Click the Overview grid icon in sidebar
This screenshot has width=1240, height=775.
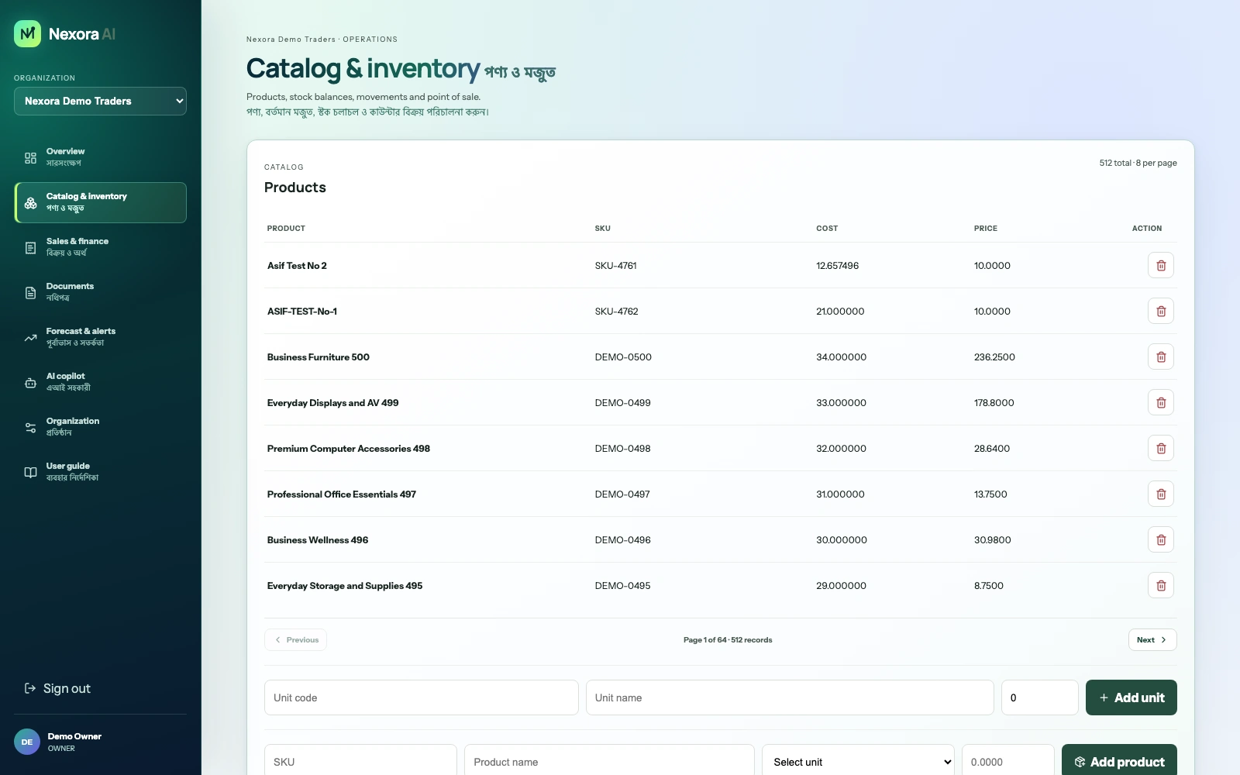tap(30, 157)
